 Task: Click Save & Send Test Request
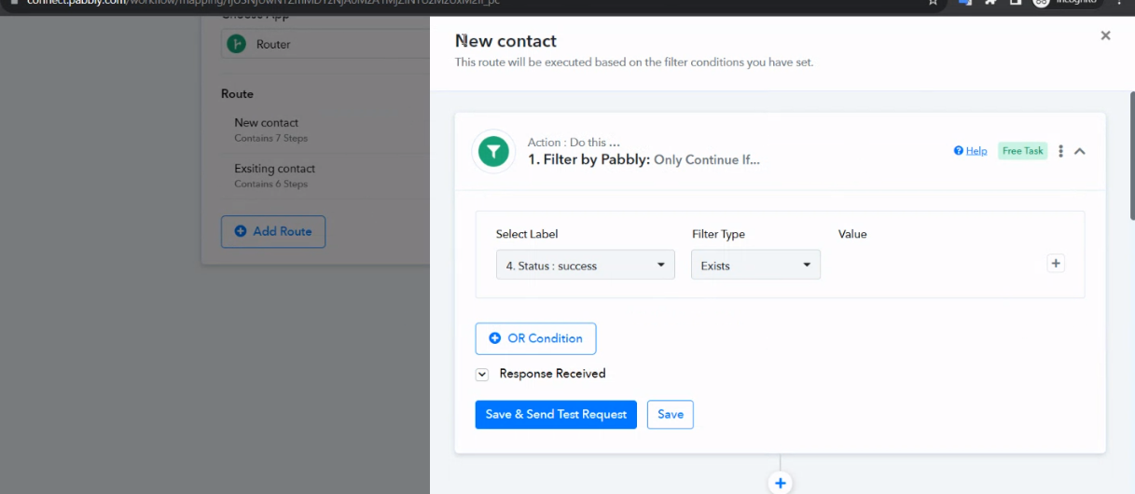click(556, 414)
